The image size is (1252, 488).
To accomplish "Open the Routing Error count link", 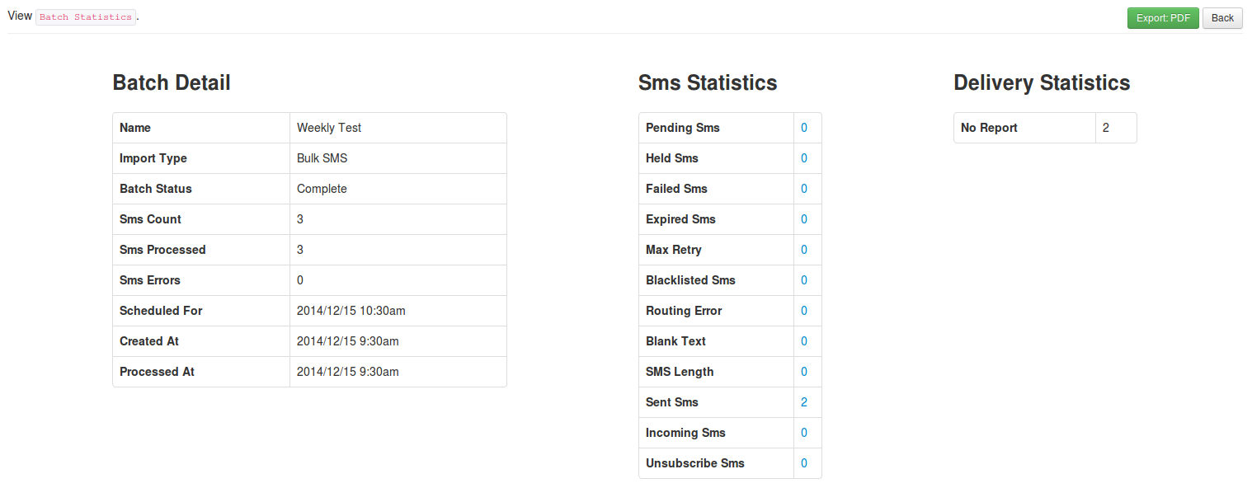I will [804, 311].
